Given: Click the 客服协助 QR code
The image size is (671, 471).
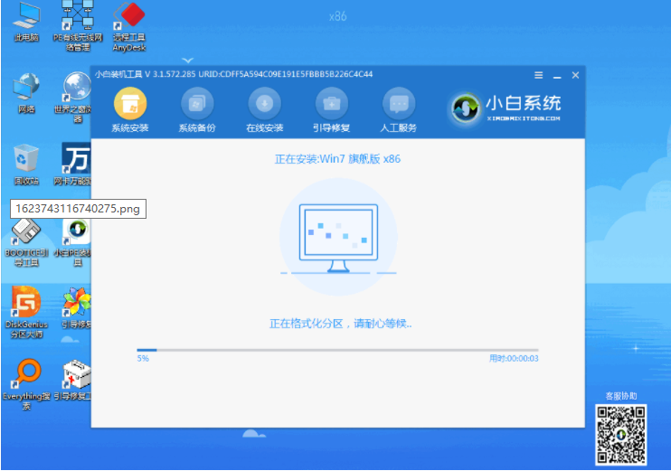Looking at the screenshot, I should tap(621, 435).
